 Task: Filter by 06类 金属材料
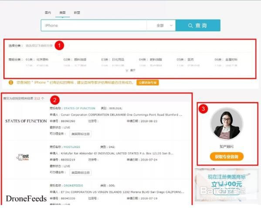click(x=226, y=60)
